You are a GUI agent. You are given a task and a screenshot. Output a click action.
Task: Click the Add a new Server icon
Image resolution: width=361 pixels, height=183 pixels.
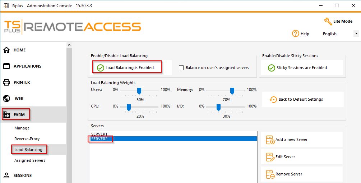[x=270, y=140]
